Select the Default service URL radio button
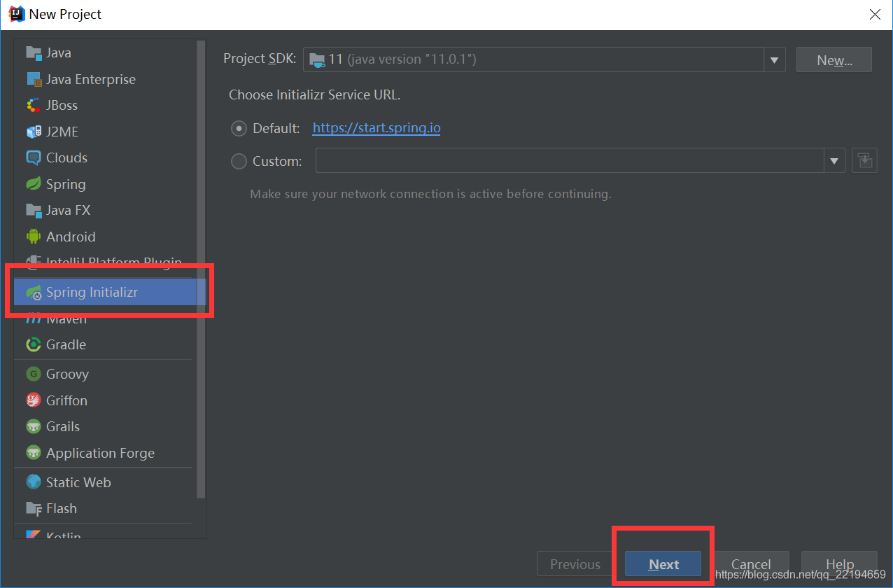Viewport: 893px width, 588px height. click(239, 128)
